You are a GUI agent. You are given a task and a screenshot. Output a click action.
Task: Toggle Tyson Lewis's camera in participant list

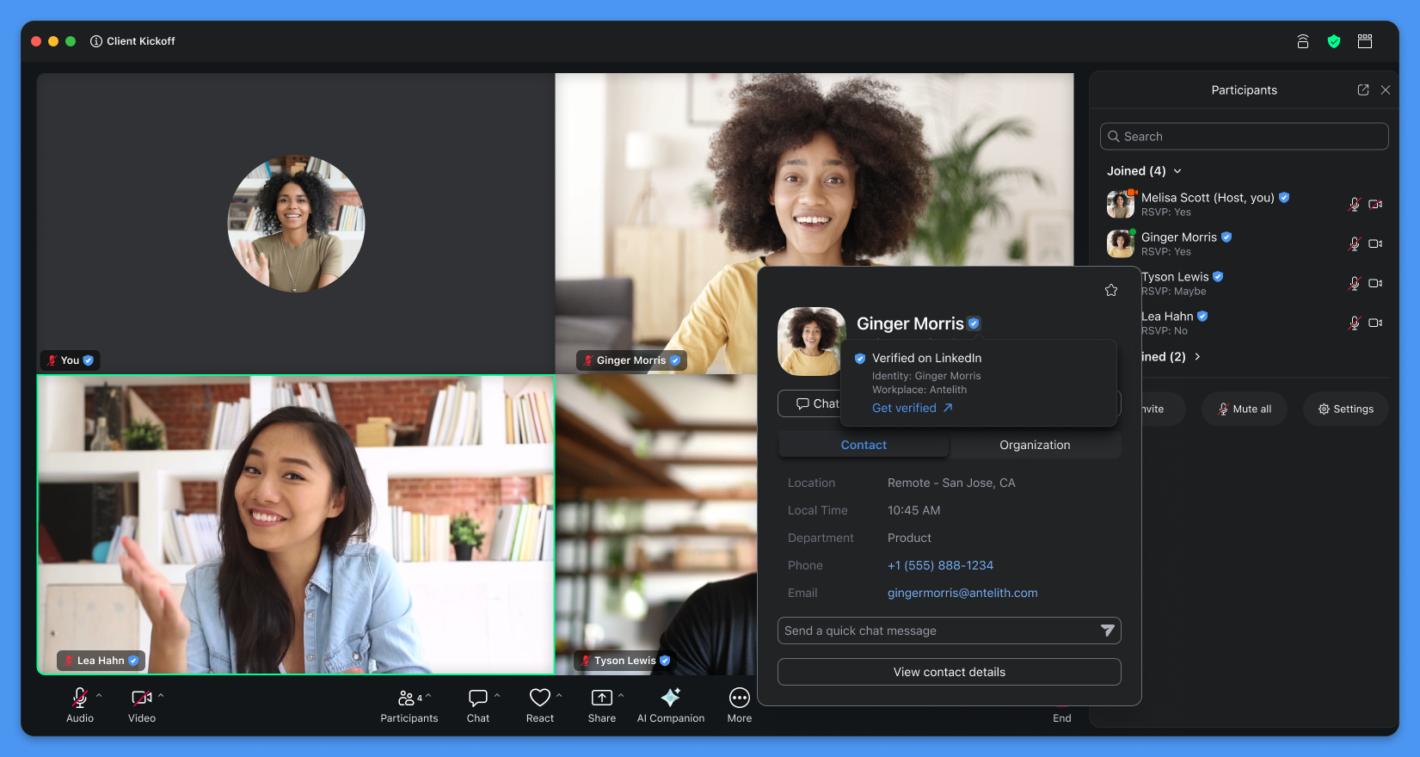pyautogui.click(x=1374, y=283)
